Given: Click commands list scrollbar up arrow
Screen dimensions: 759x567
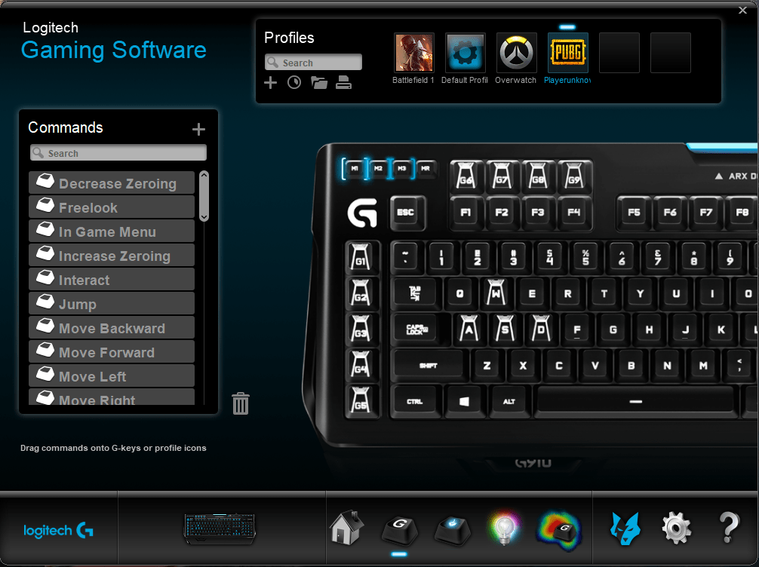Looking at the screenshot, I should (x=204, y=175).
